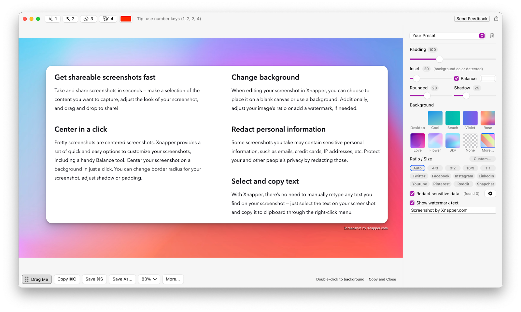Select the text selection tool
This screenshot has height=312, width=521.
click(x=52, y=19)
